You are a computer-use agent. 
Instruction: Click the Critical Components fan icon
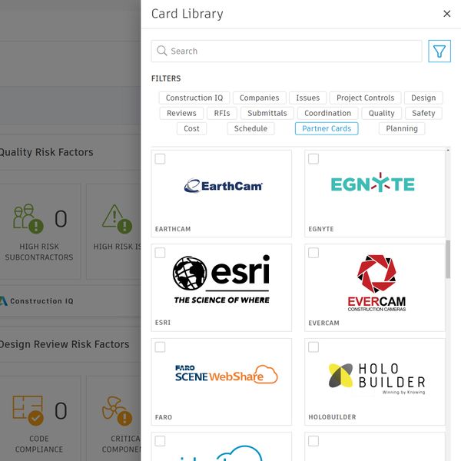(x=117, y=411)
